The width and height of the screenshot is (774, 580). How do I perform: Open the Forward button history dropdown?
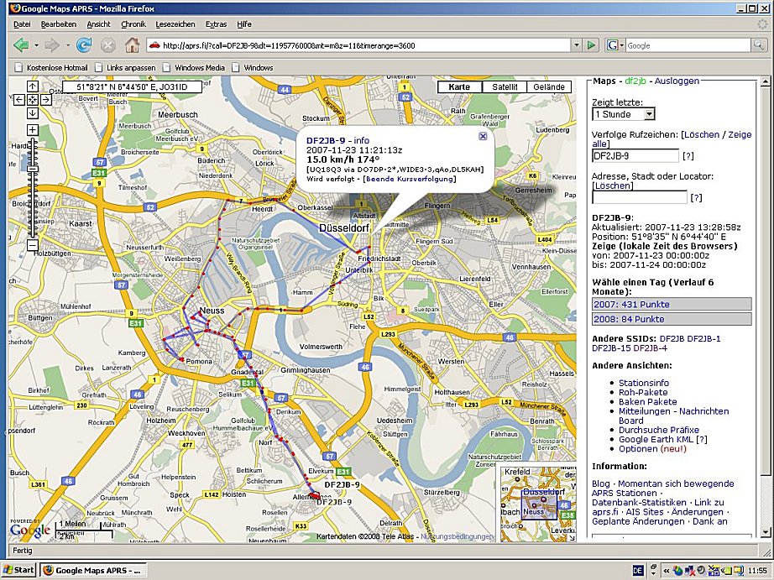pyautogui.click(x=68, y=46)
